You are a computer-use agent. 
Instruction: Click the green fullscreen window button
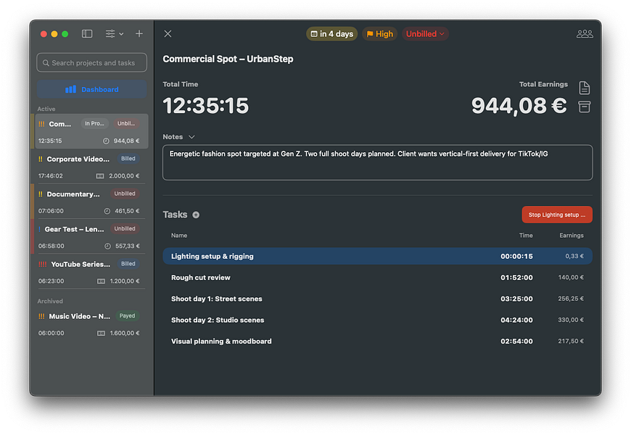tap(65, 34)
